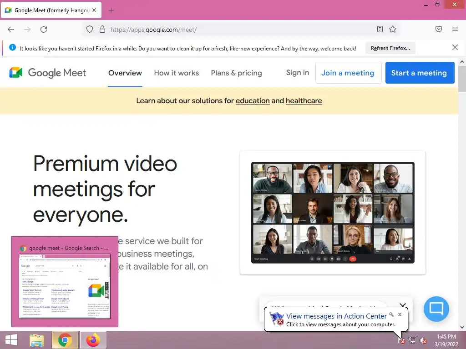The image size is (466, 349).
Task: Open the healthcare solutions link
Action: (304, 101)
